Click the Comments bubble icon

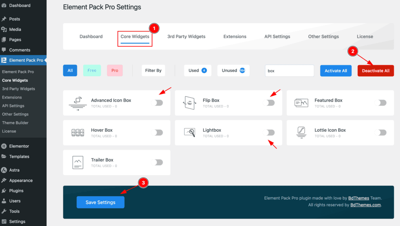coord(4,50)
